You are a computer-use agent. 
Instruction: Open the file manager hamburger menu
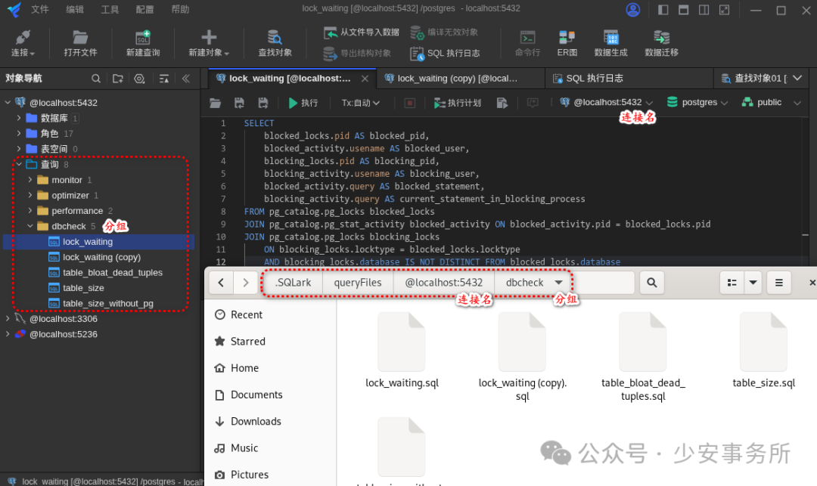click(x=779, y=283)
